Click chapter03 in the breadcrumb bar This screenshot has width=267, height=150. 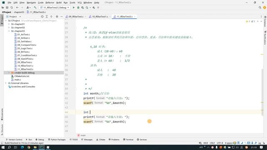19,12
